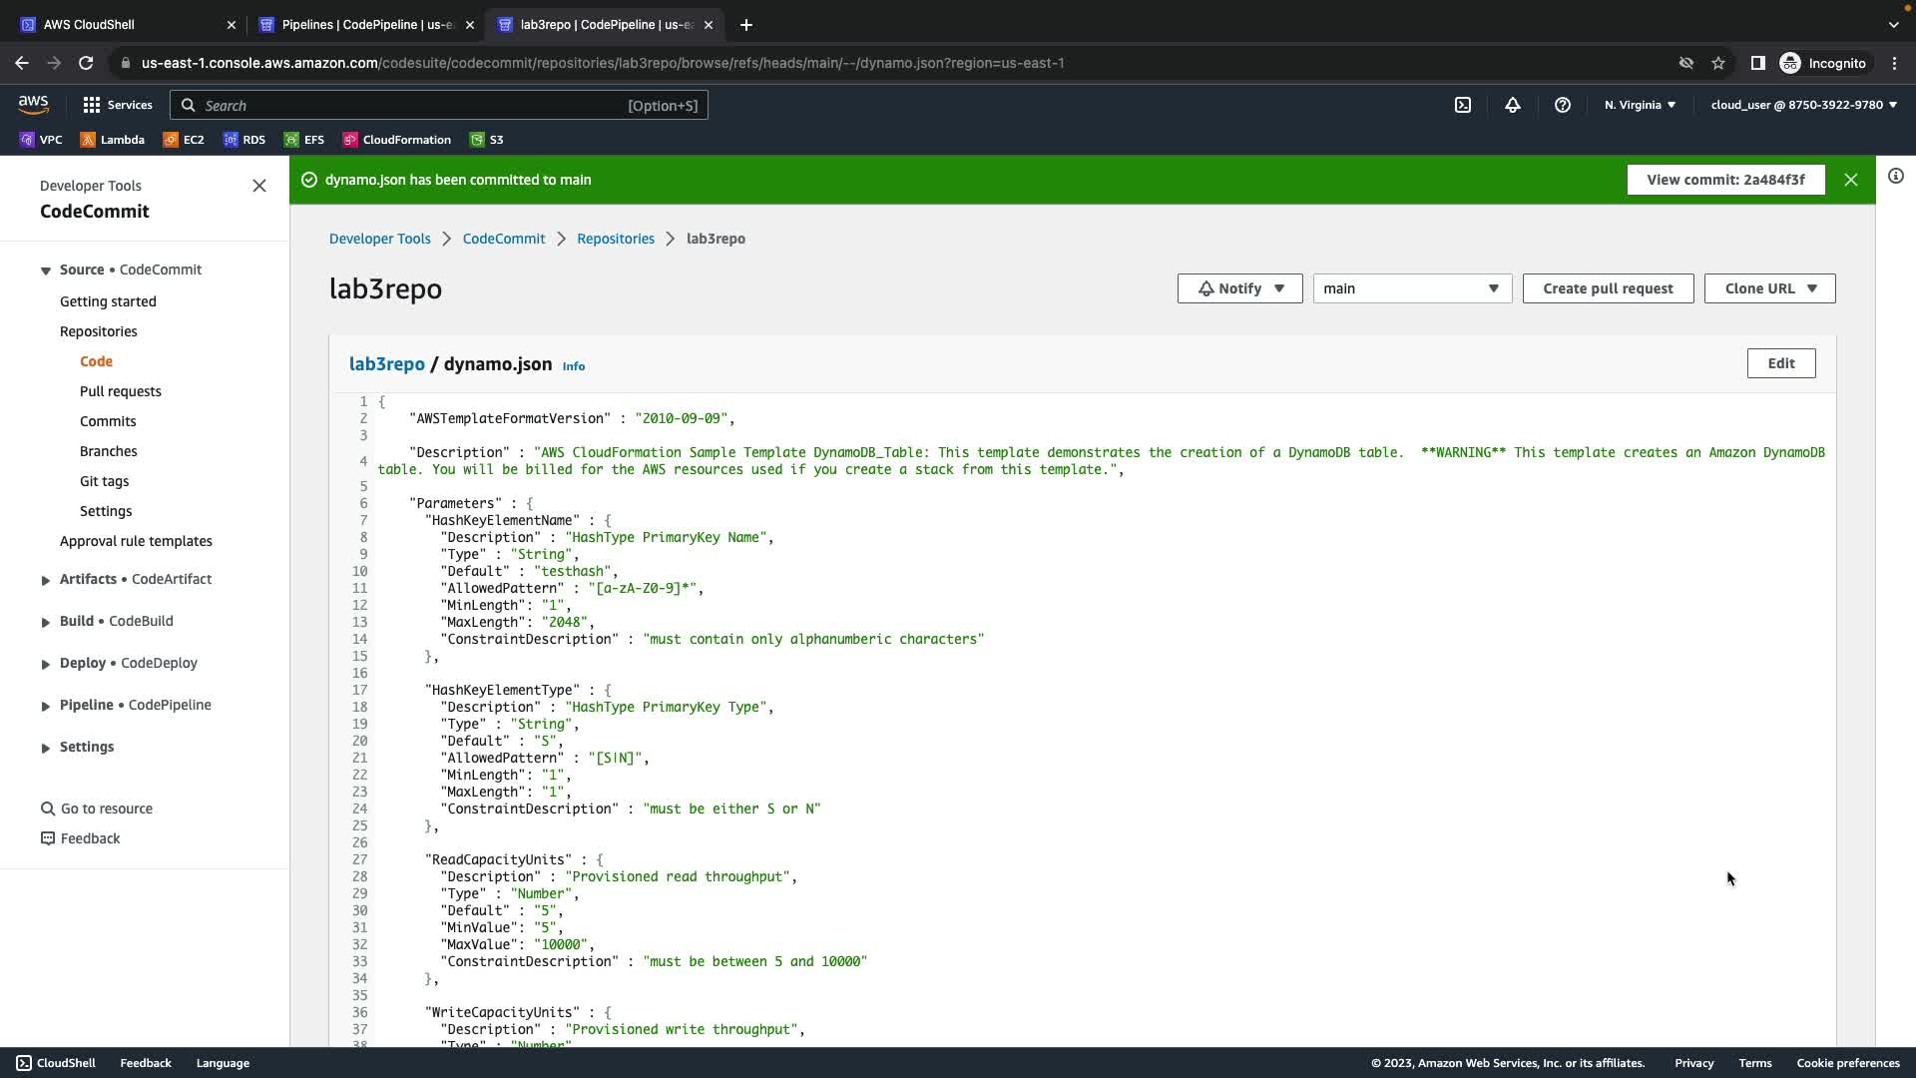Open the Services grid menu
The width and height of the screenshot is (1916, 1078).
[x=117, y=105]
